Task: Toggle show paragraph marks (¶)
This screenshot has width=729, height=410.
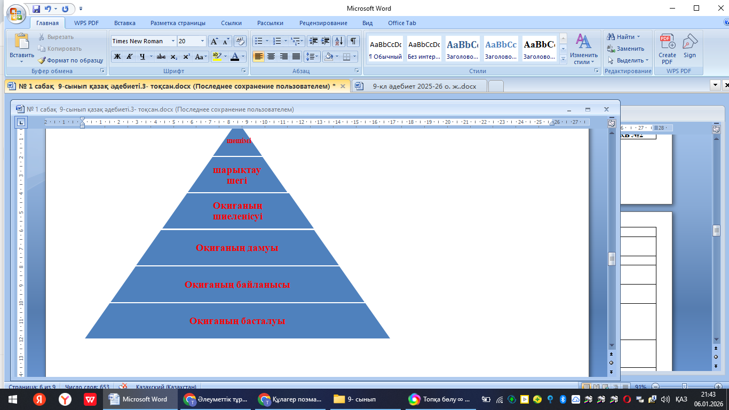Action: point(353,41)
